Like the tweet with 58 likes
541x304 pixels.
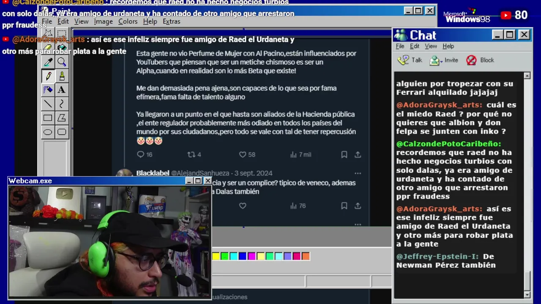point(243,155)
